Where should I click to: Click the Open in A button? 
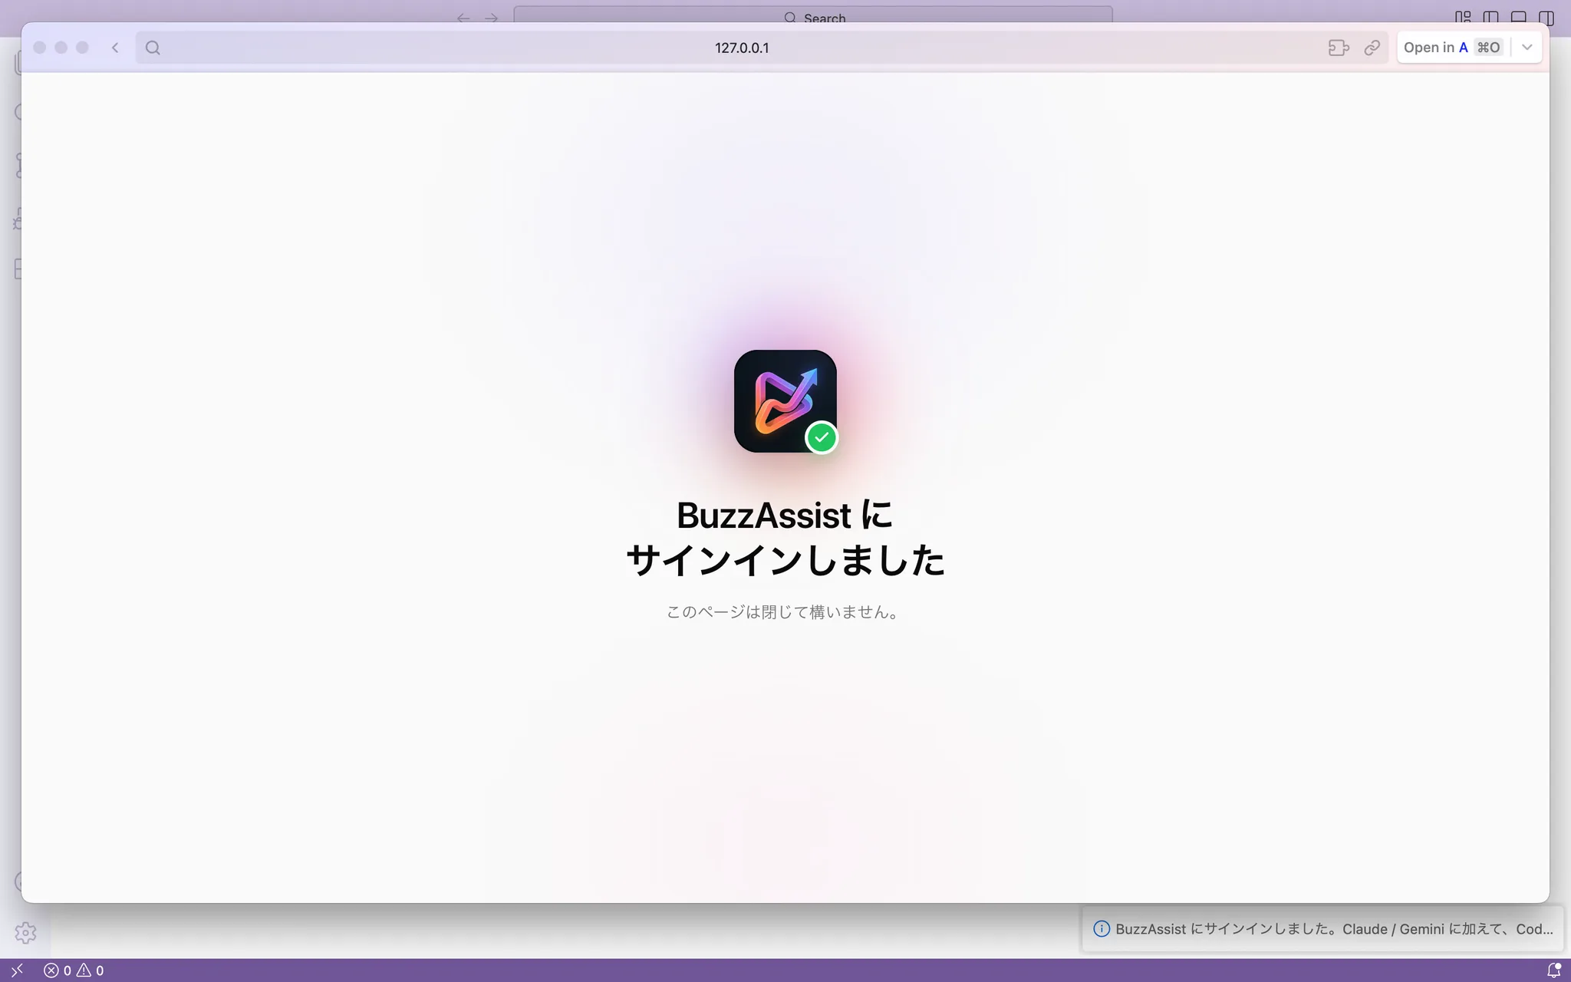tap(1452, 48)
